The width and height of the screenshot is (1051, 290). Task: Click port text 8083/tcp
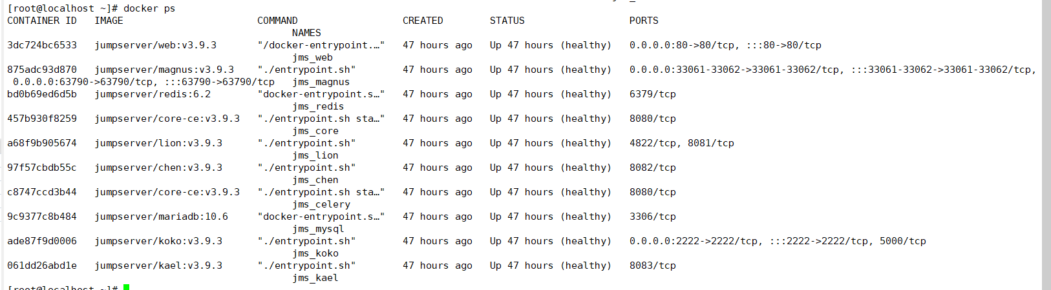click(653, 266)
